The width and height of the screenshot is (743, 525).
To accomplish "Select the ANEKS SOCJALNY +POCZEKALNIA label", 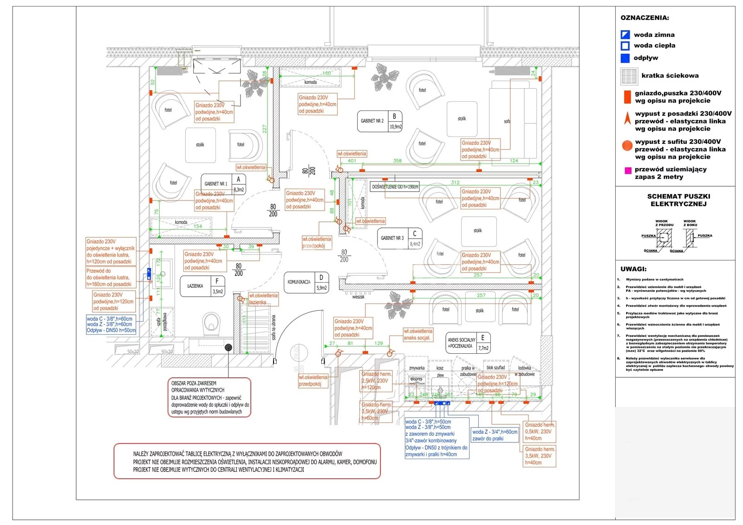I will click(x=461, y=343).
